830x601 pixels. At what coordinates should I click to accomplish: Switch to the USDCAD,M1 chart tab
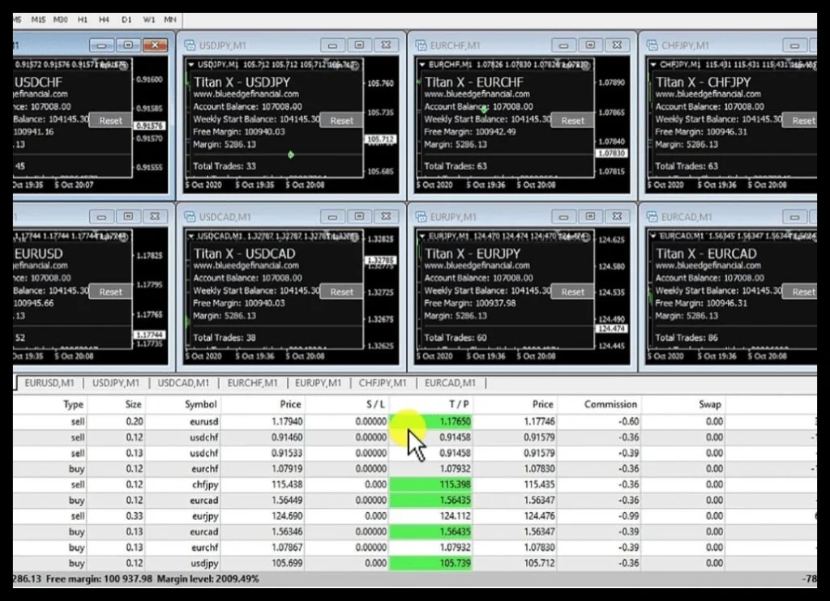click(183, 383)
